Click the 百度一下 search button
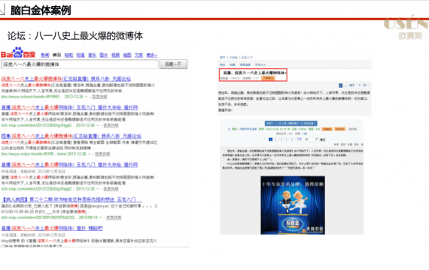Screen dimensions: 429x270 [173, 64]
